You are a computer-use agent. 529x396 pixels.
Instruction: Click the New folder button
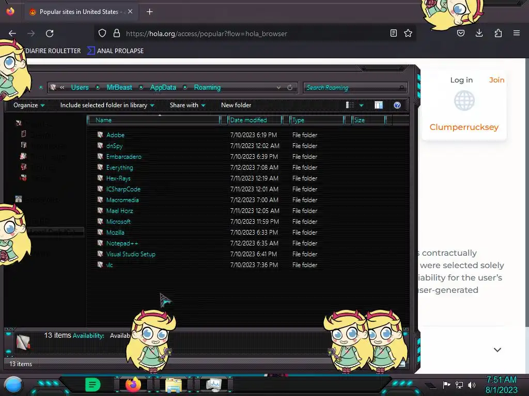pyautogui.click(x=236, y=105)
